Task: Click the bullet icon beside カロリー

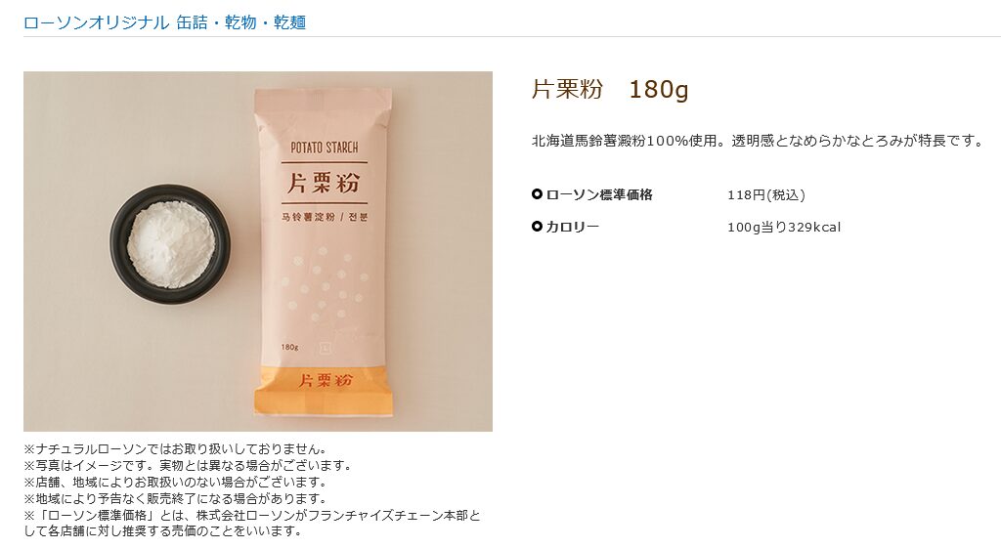Action: pyautogui.click(x=537, y=226)
